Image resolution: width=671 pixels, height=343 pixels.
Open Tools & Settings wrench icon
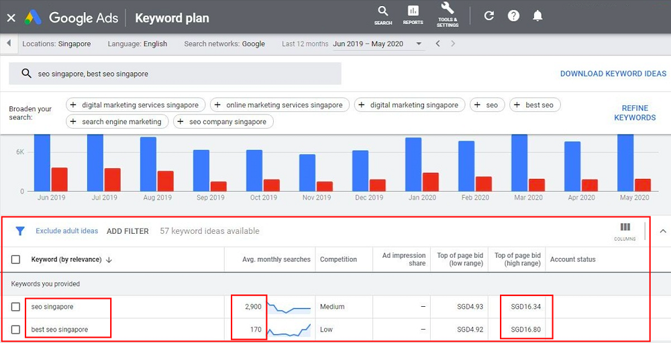pyautogui.click(x=448, y=15)
